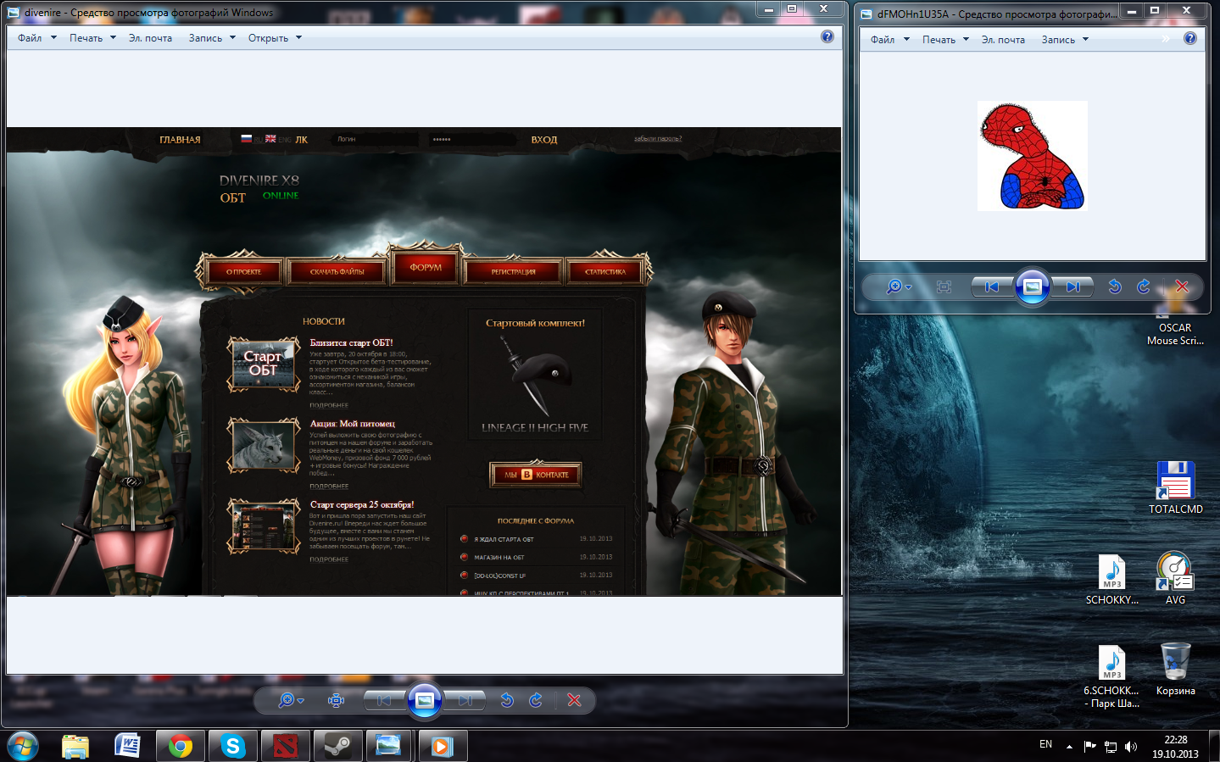Open the media player taskbar icon
Image resolution: width=1220 pixels, height=762 pixels.
click(x=442, y=746)
